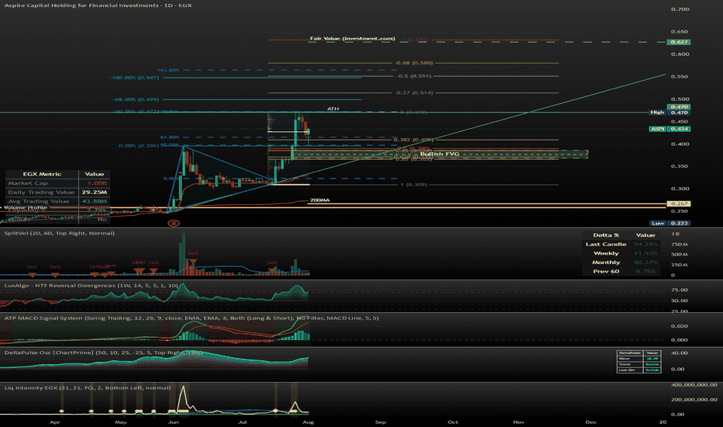Click the SplitVol indicator title
The height and width of the screenshot is (427, 723).
tap(60, 233)
